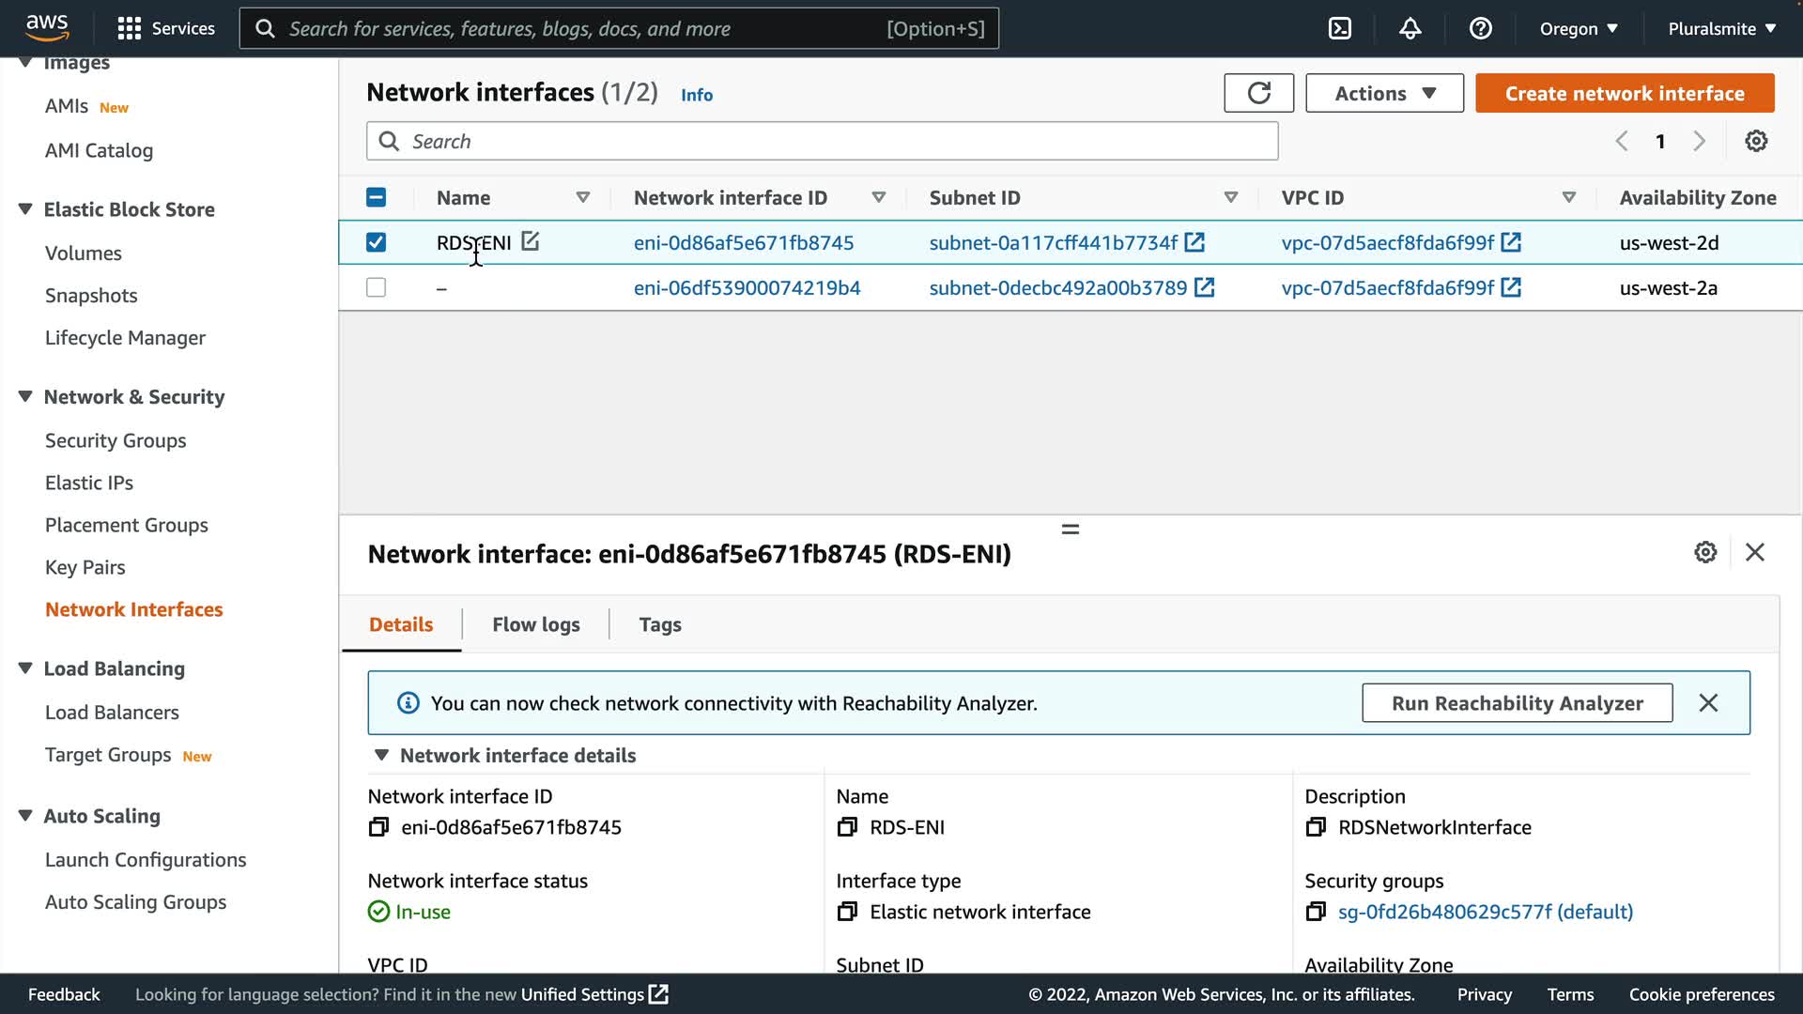Open AWS CloudShell icon in top bar

pyautogui.click(x=1340, y=28)
